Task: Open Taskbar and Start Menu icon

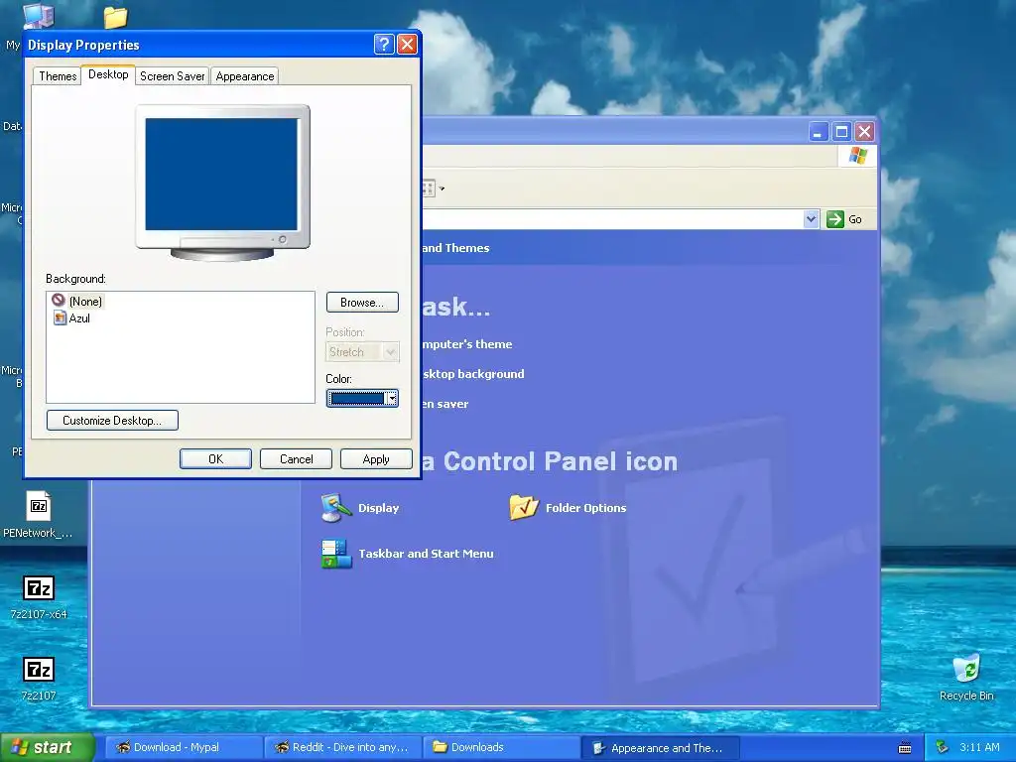Action: 408,554
